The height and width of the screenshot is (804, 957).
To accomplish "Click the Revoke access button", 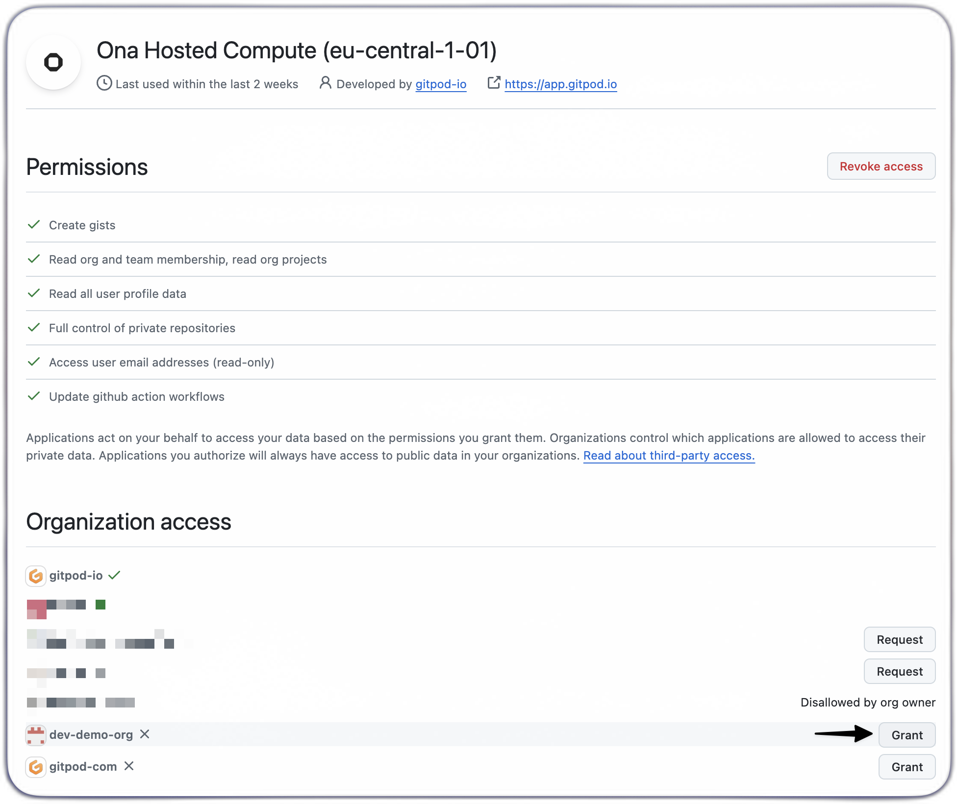I will (x=881, y=166).
